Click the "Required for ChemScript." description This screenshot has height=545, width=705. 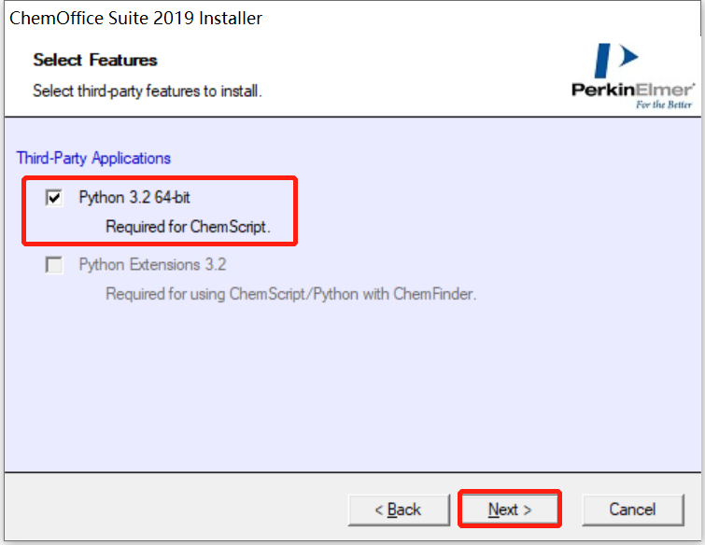[x=188, y=226]
